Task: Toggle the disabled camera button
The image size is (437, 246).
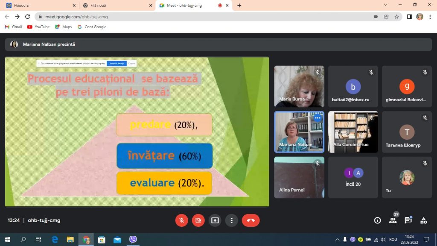Action: click(x=198, y=220)
